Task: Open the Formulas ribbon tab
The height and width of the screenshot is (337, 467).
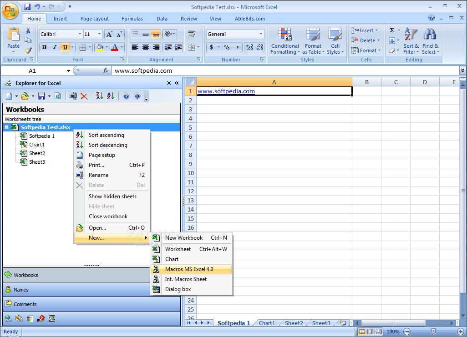Action: pos(132,19)
